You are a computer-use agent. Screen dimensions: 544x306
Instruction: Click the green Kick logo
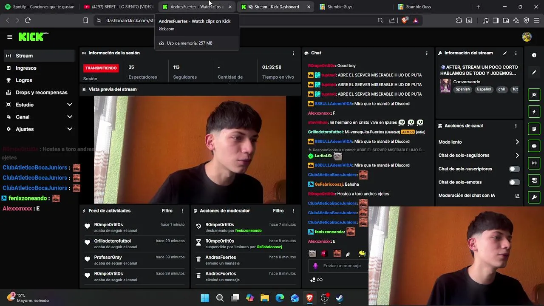[x=33, y=37]
